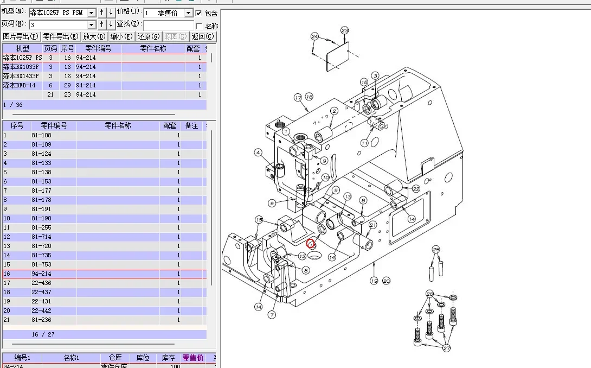
Task: Click the 零售价 column header
Action: [193, 358]
